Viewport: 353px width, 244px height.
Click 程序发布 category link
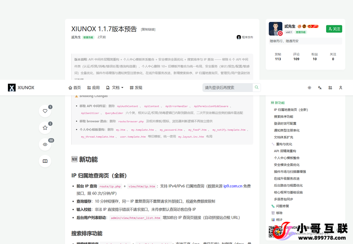(x=245, y=37)
